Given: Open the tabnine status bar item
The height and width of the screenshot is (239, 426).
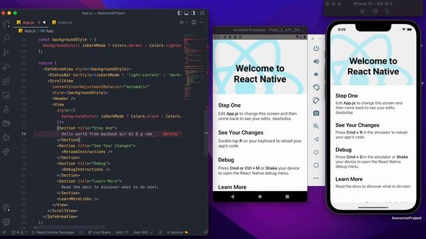Looking at the screenshot, I should 178,232.
